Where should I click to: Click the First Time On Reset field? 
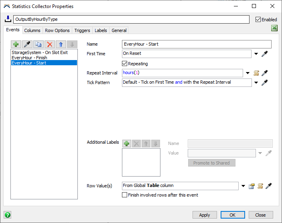tap(187, 54)
